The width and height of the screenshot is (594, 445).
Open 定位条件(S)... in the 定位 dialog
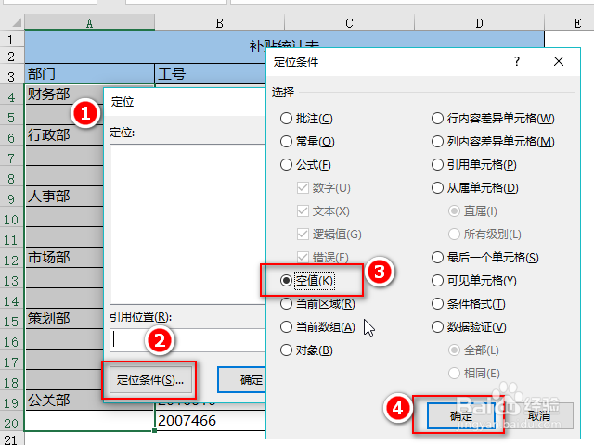pyautogui.click(x=150, y=379)
